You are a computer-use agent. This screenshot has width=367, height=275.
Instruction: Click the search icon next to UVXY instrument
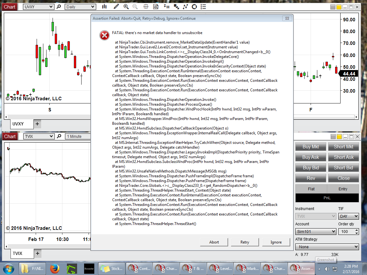pos(59,7)
